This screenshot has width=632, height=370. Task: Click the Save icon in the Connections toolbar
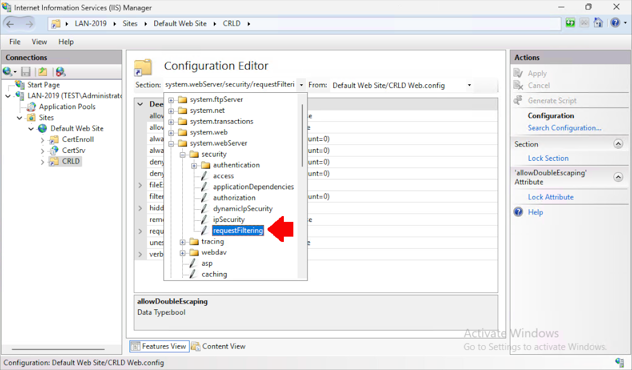(x=26, y=72)
